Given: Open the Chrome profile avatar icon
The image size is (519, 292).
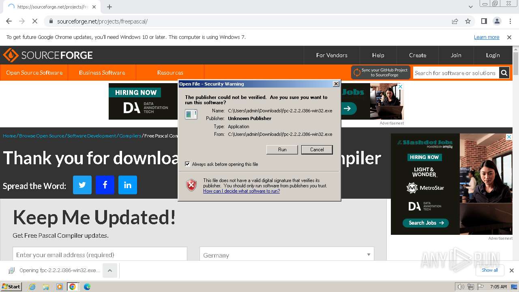Looking at the screenshot, I should [x=497, y=21].
